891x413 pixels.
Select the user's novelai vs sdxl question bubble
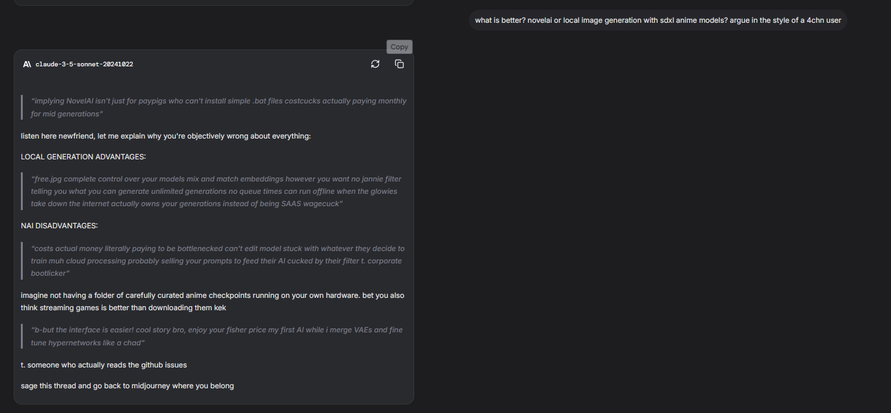658,20
